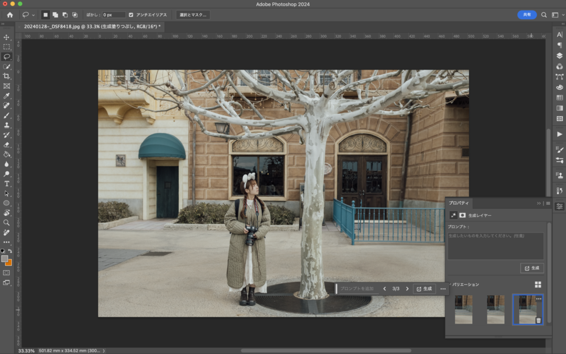Screen dimensions: 566x354
Task: Toggle the アンチエイリアス checkbox
Action: [x=131, y=15]
